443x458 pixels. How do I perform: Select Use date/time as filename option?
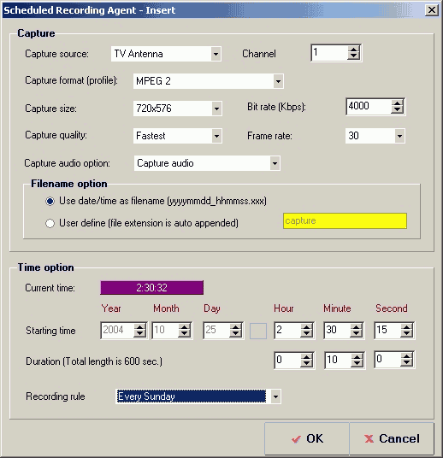pos(50,202)
